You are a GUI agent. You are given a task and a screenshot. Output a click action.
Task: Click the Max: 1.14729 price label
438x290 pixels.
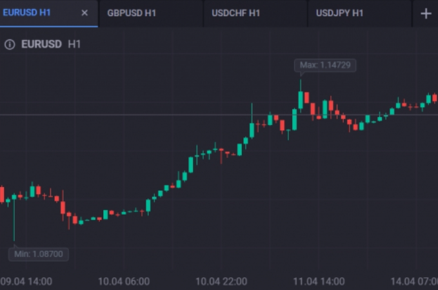[325, 65]
